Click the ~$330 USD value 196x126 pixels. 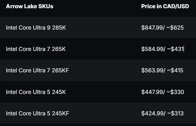[175, 92]
